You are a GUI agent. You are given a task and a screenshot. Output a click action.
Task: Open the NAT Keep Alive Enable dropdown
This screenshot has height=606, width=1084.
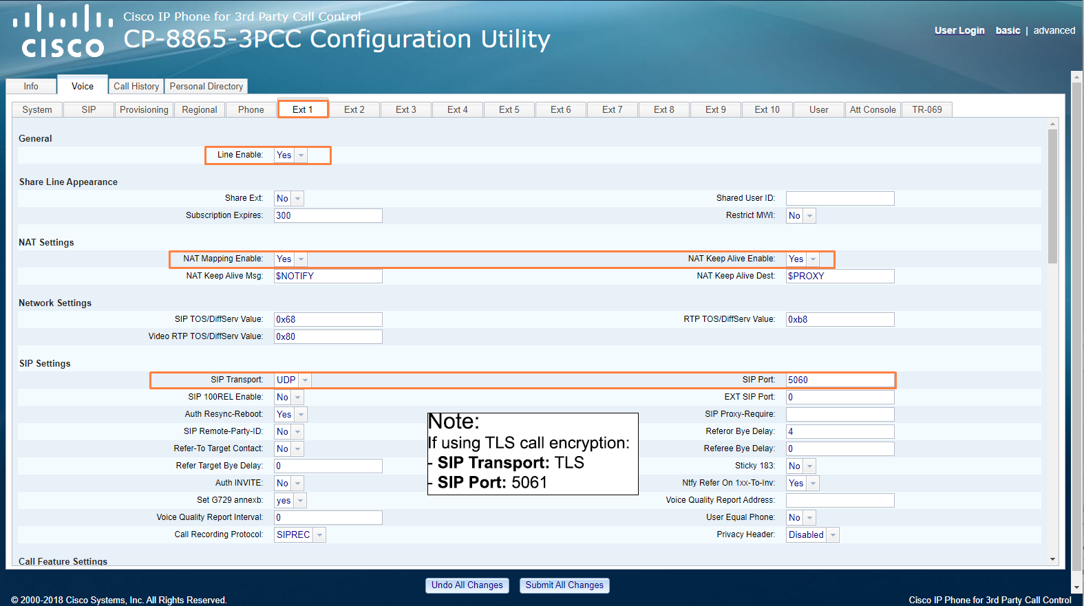click(x=803, y=259)
